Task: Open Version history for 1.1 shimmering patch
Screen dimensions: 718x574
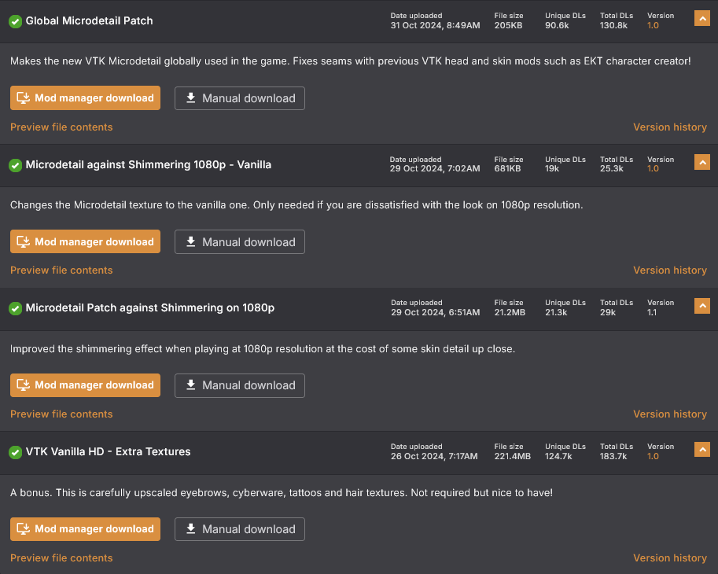Action: click(x=670, y=414)
